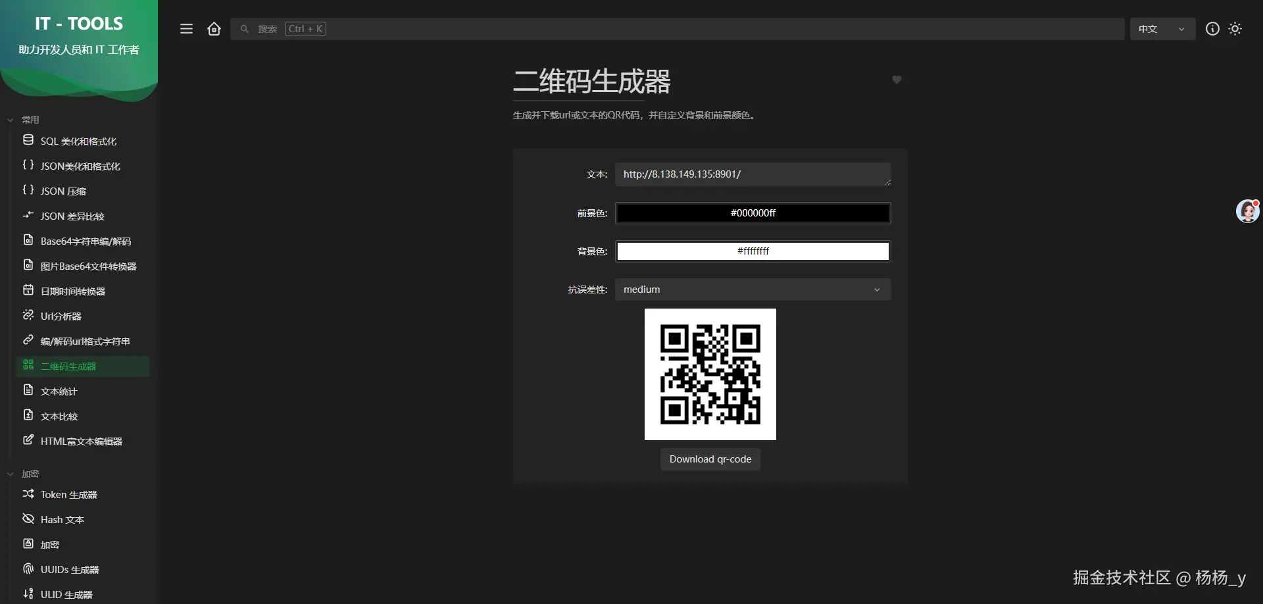Open 文本统计 tool label

coord(59,391)
